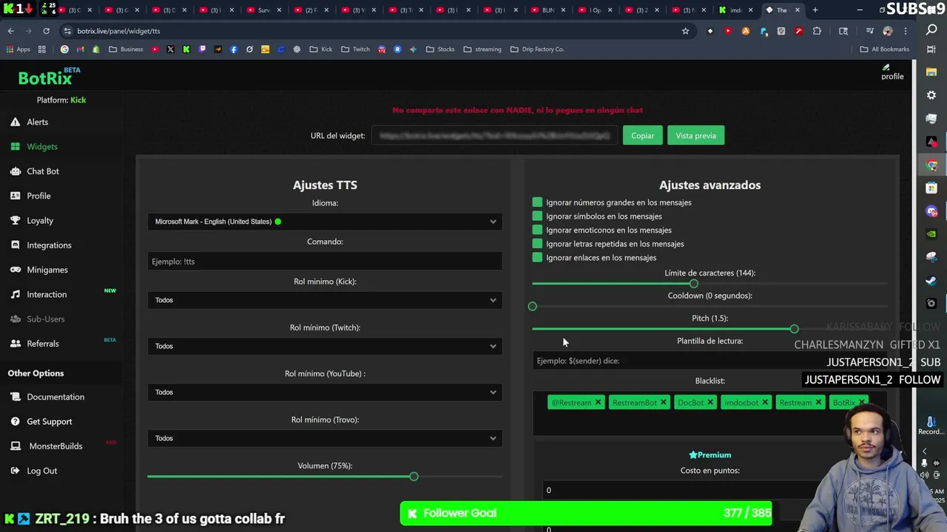Open the Loyalty trophy section
The height and width of the screenshot is (532, 947).
[32, 220]
